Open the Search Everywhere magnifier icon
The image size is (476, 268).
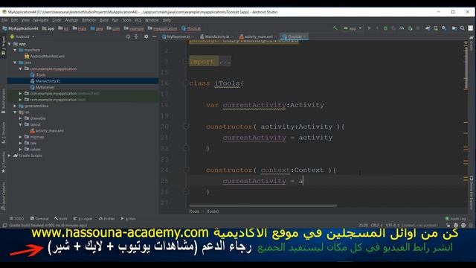tap(463, 28)
